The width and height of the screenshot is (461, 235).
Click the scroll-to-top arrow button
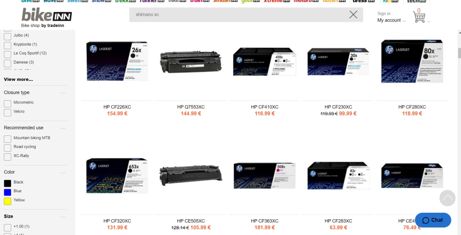(448, 198)
